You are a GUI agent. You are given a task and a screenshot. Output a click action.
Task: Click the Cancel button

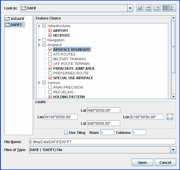[x=165, y=163]
